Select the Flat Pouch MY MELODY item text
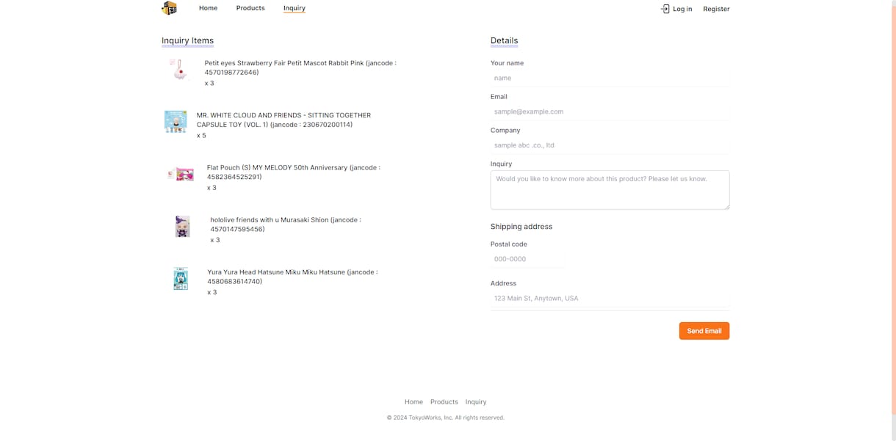Screen dimensions: 896x441 click(x=294, y=172)
